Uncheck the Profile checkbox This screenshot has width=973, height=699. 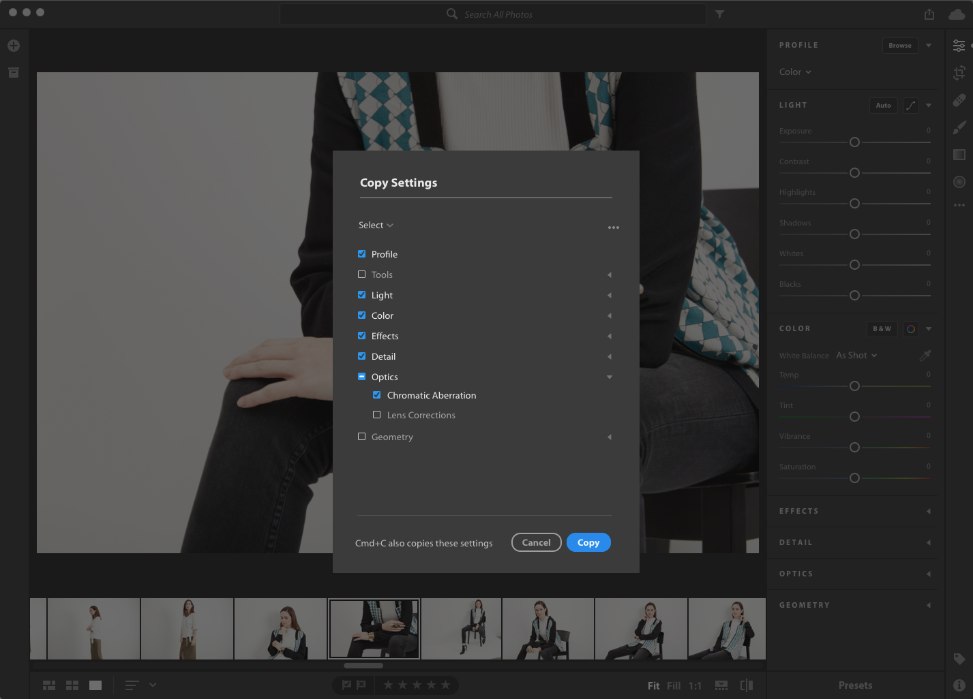coord(362,254)
